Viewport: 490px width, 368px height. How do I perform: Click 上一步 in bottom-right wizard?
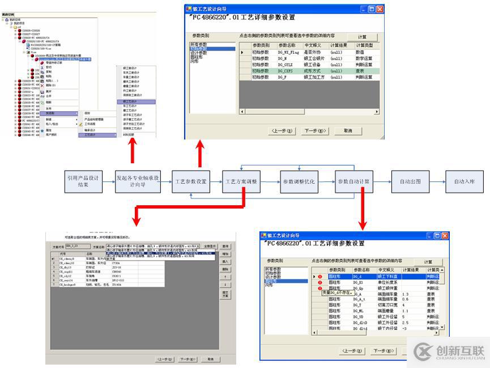tap(352, 351)
